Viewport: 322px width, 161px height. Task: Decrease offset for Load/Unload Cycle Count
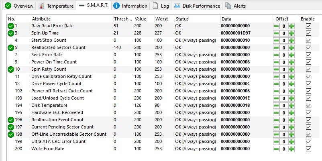point(276,98)
